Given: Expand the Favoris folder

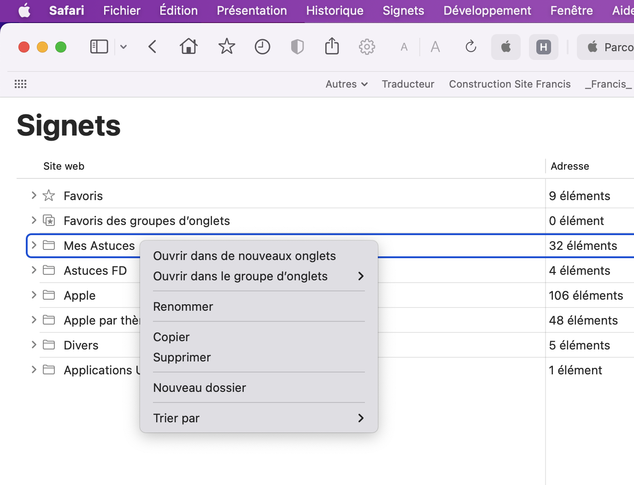Looking at the screenshot, I should (x=34, y=195).
